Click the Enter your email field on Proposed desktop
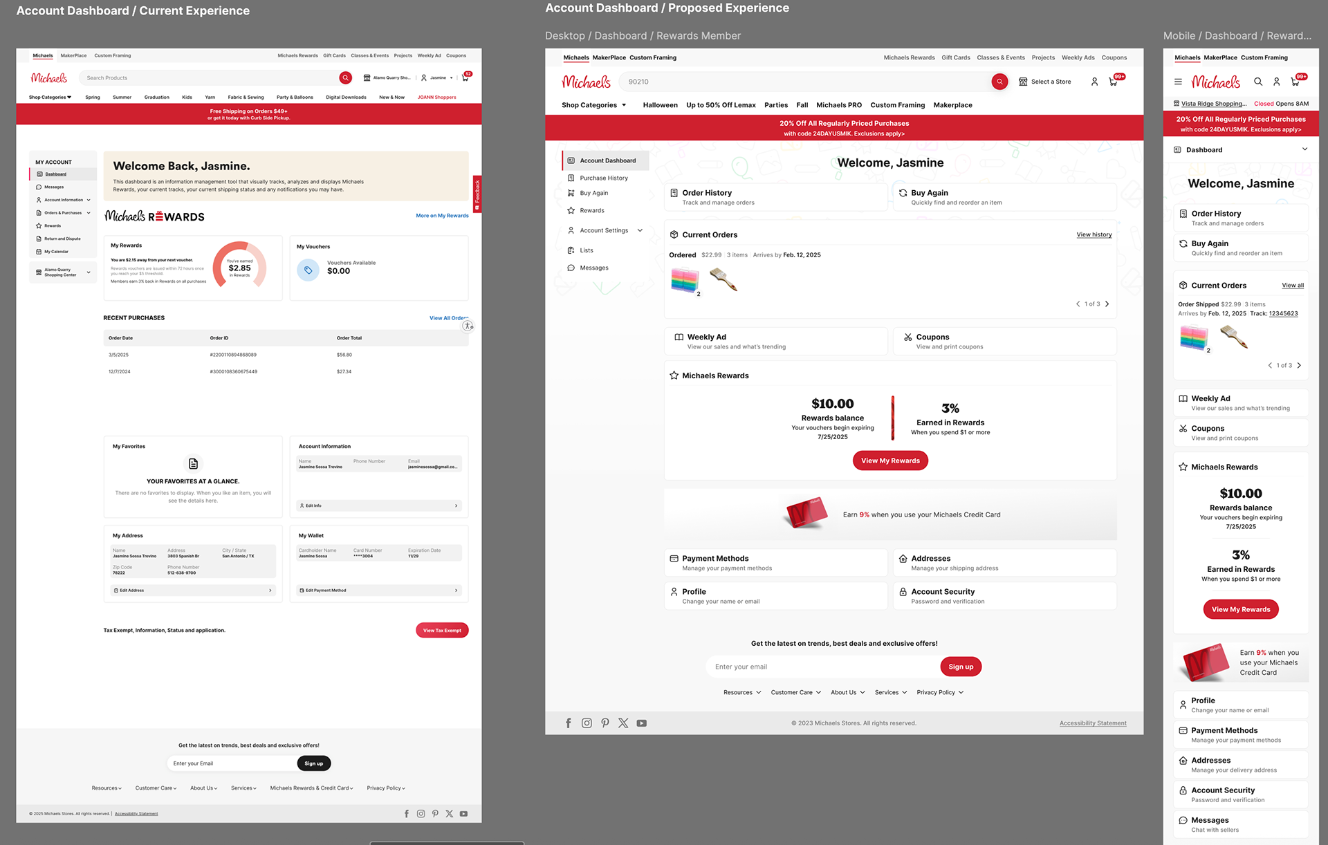 point(823,667)
